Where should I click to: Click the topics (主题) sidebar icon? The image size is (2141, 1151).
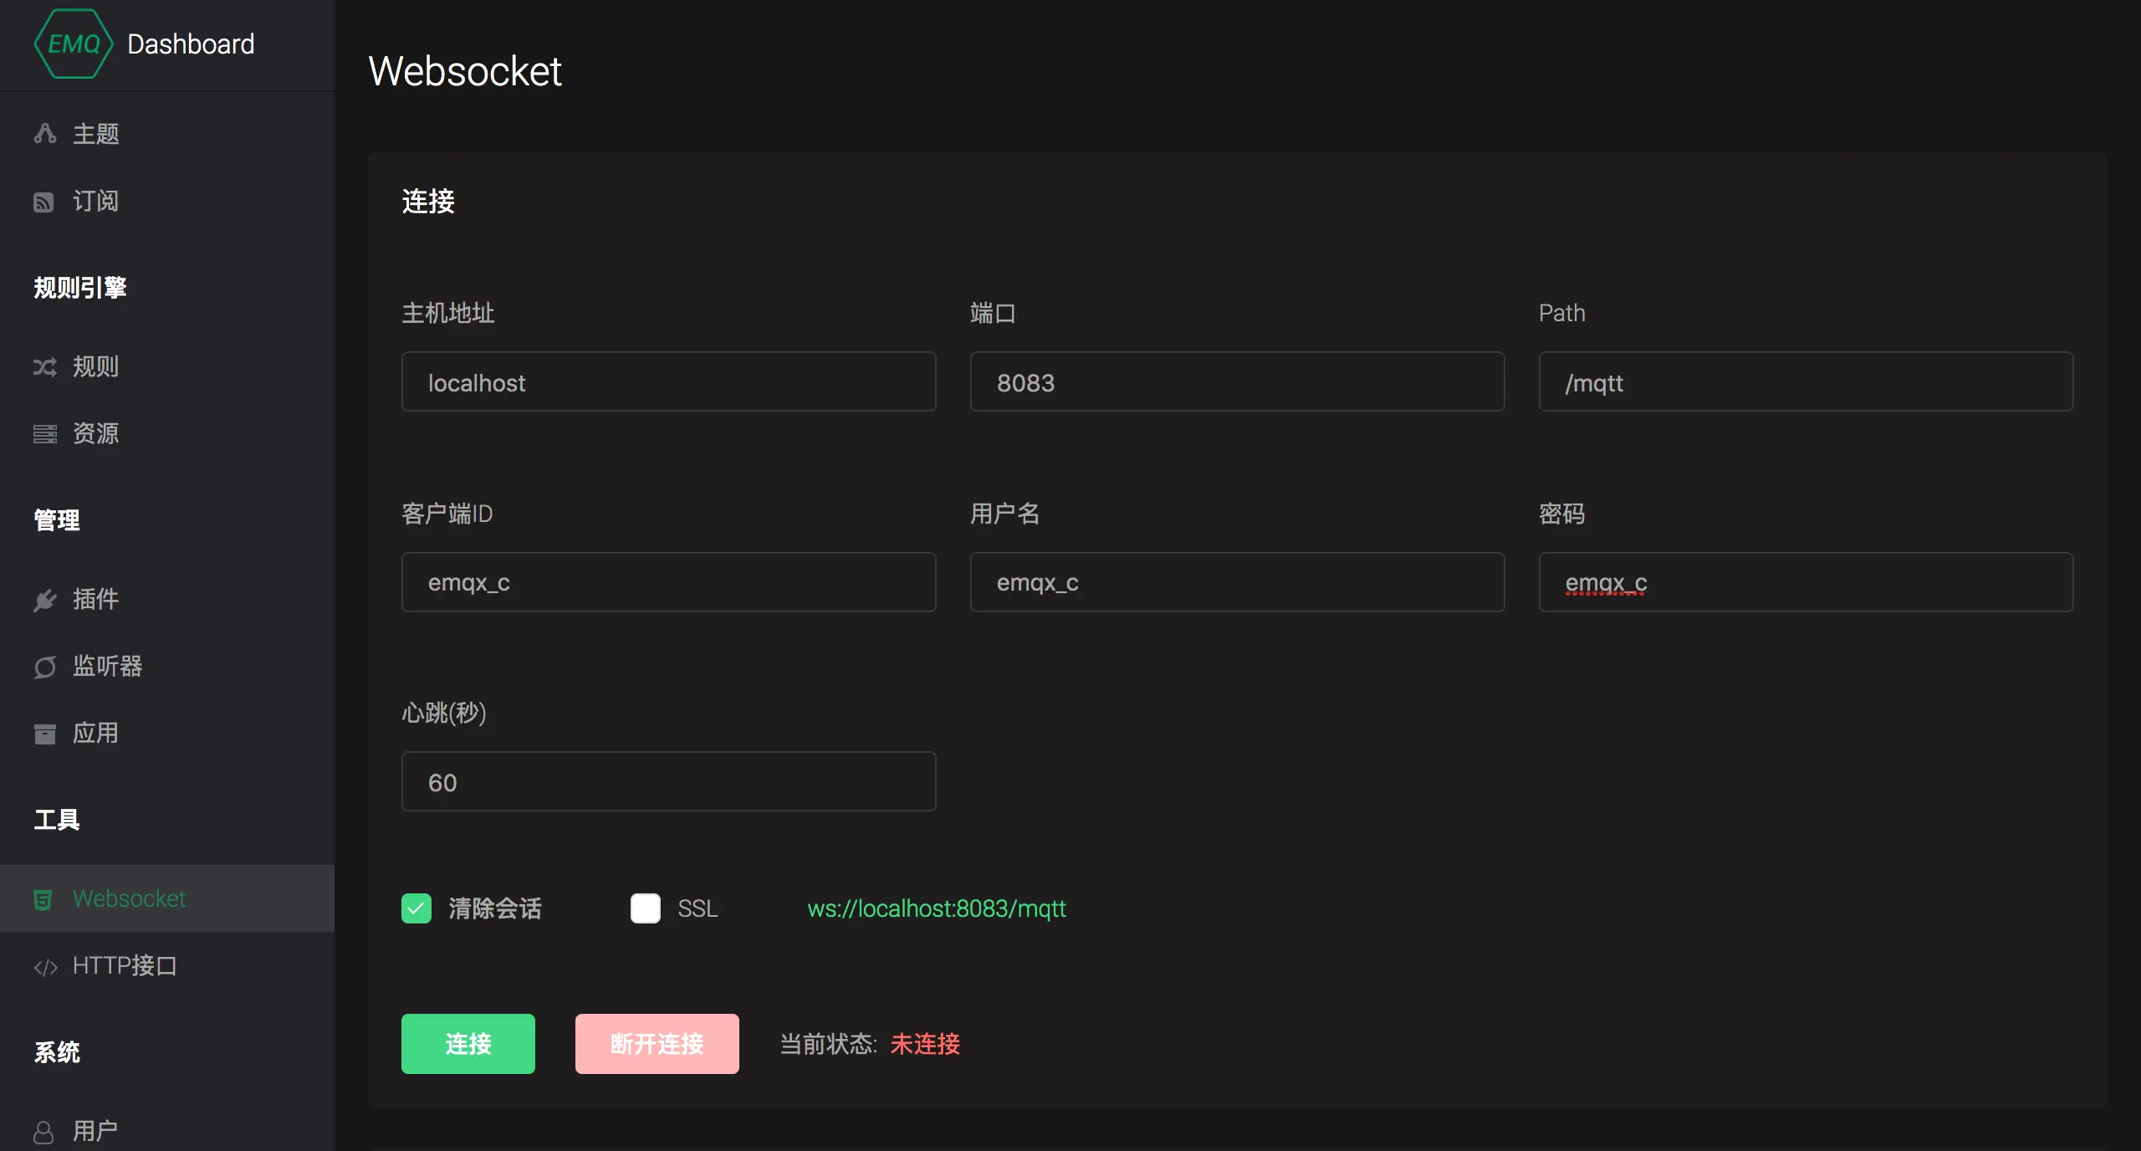pos(44,134)
